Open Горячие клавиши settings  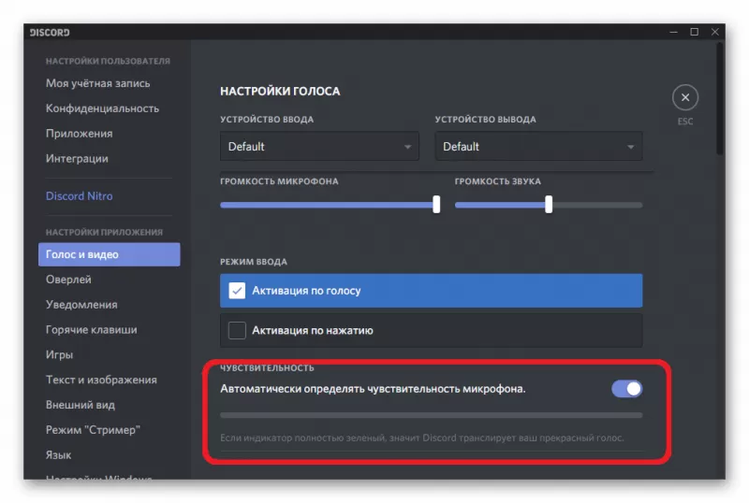(91, 329)
